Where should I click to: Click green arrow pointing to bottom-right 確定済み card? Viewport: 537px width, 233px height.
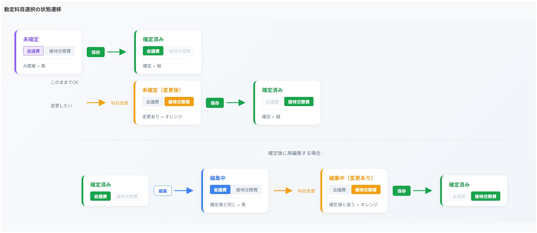click(x=422, y=191)
